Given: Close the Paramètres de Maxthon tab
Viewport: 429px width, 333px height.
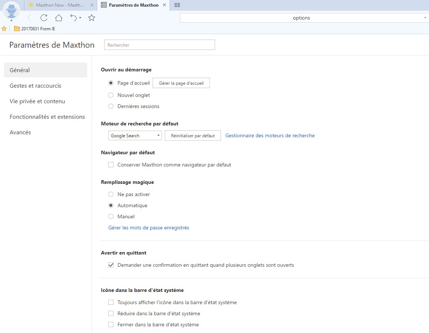Looking at the screenshot, I should (164, 5).
